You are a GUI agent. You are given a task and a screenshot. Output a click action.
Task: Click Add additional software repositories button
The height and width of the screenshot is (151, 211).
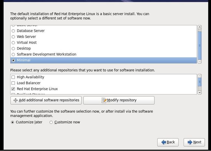(46, 100)
